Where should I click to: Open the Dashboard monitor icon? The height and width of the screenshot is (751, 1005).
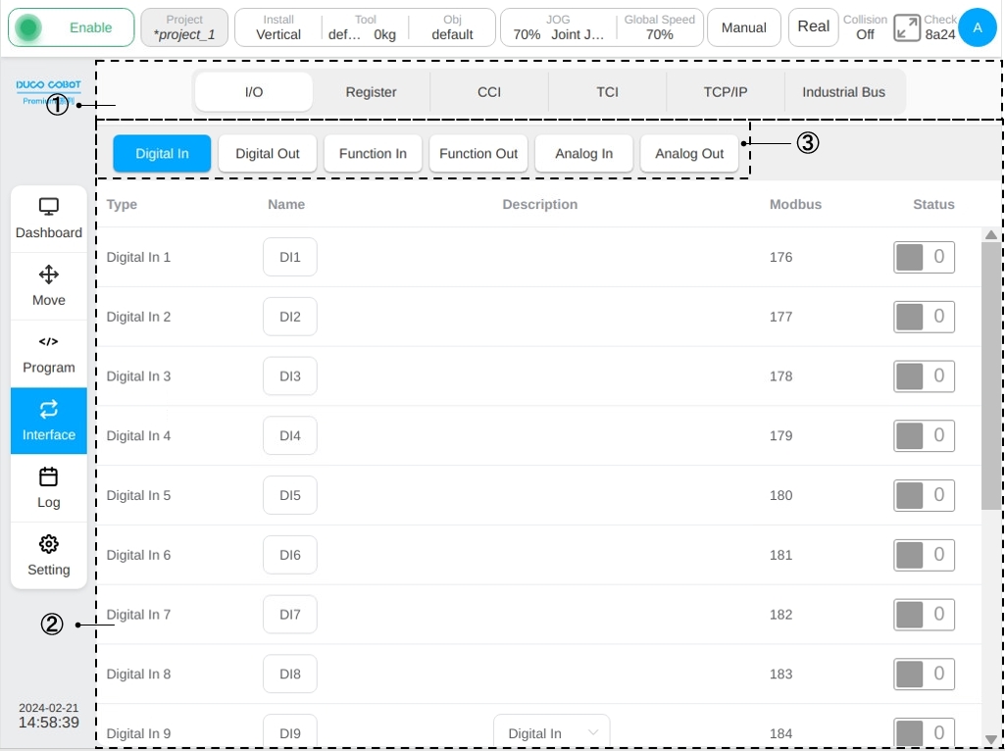49,206
